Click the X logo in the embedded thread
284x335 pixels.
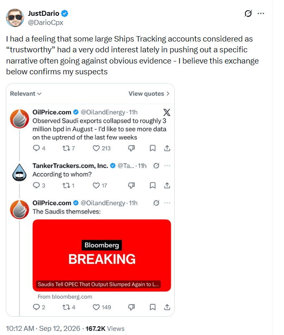tap(167, 112)
